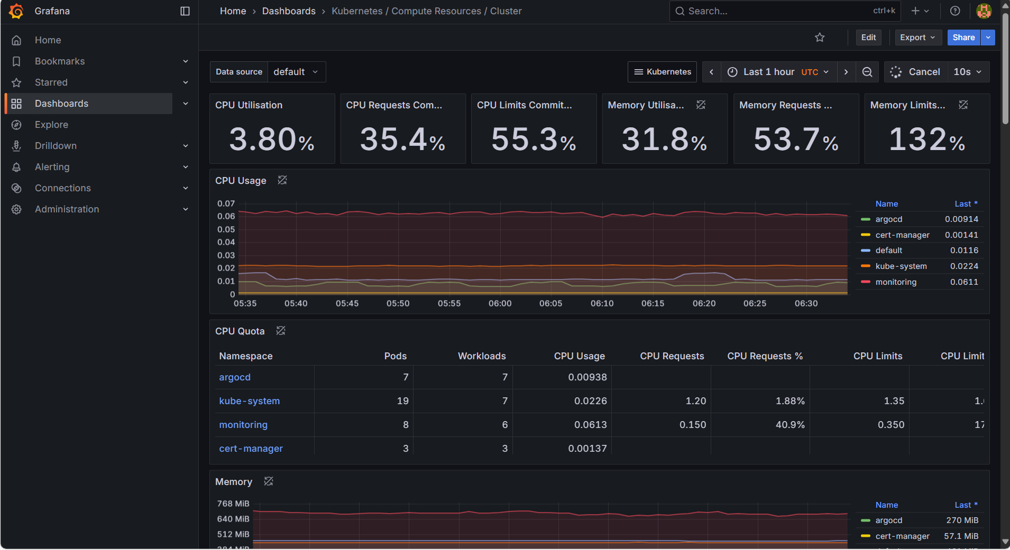Click the edit icon on CPU Usage panel
Image resolution: width=1010 pixels, height=550 pixels.
[282, 180]
